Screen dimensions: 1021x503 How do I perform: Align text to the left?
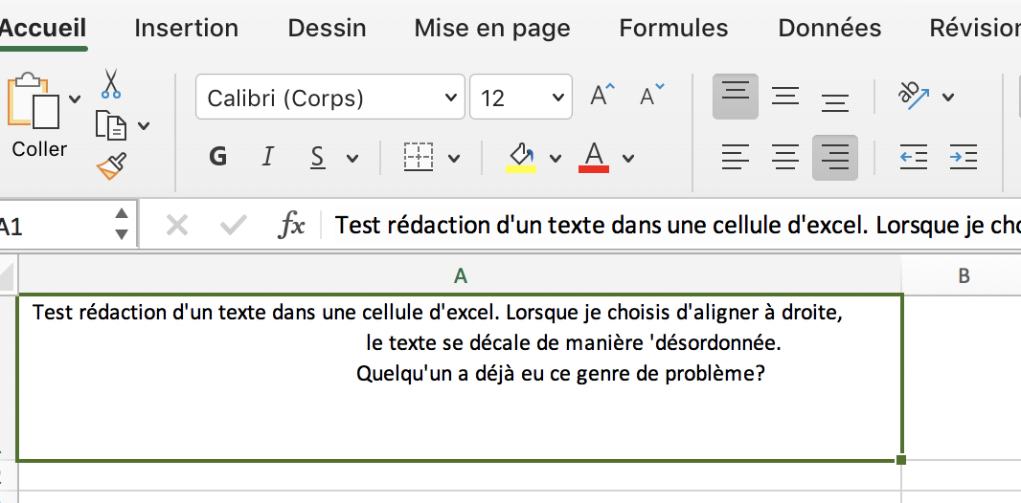[x=736, y=157]
